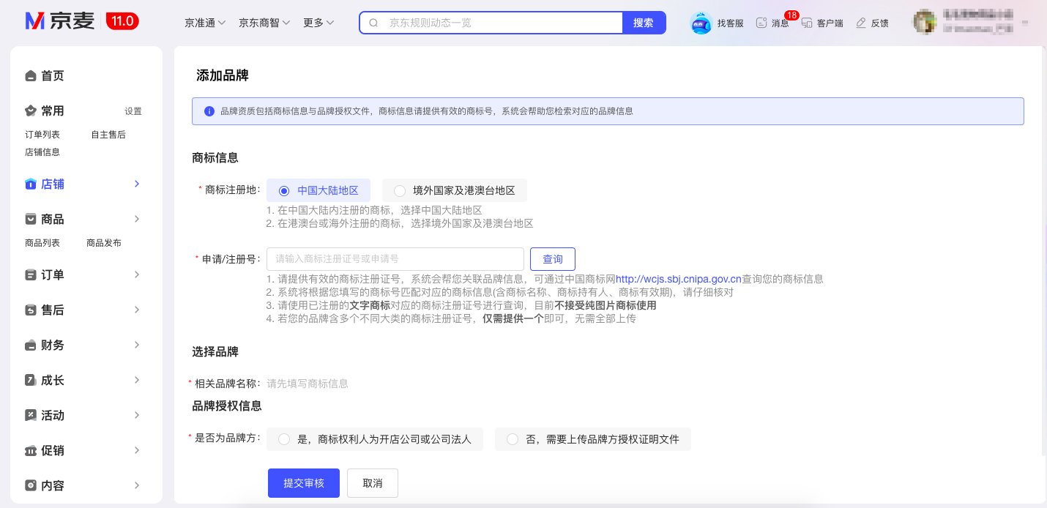The height and width of the screenshot is (508, 1047).
Task: Select 中国大陆地区 radio option
Action: 285,191
